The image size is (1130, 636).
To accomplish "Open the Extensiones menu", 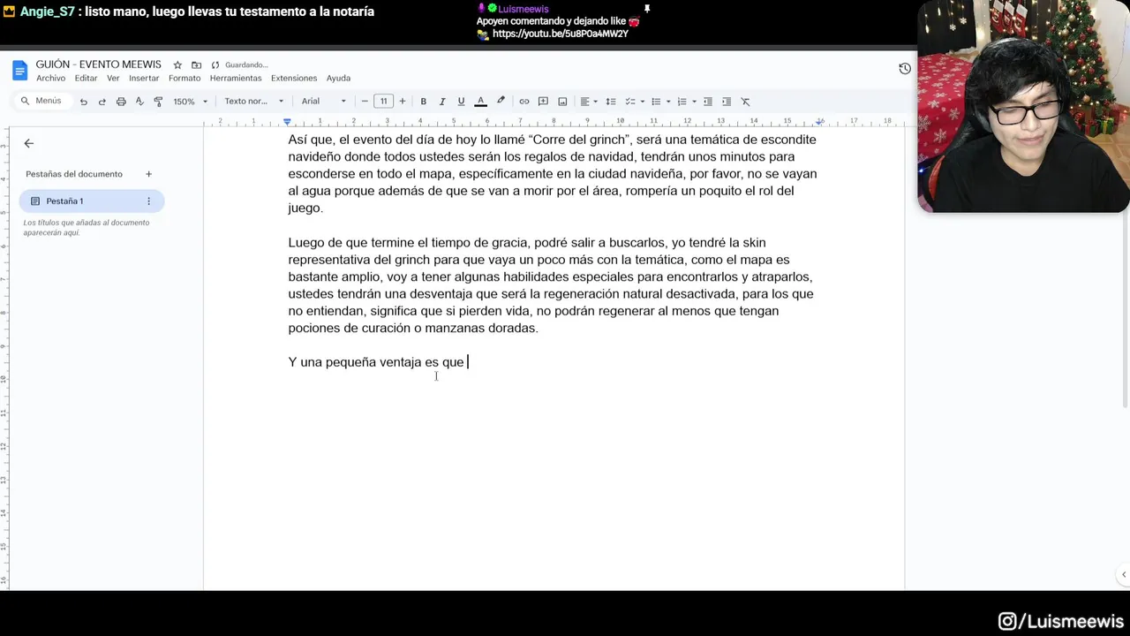I will (294, 79).
